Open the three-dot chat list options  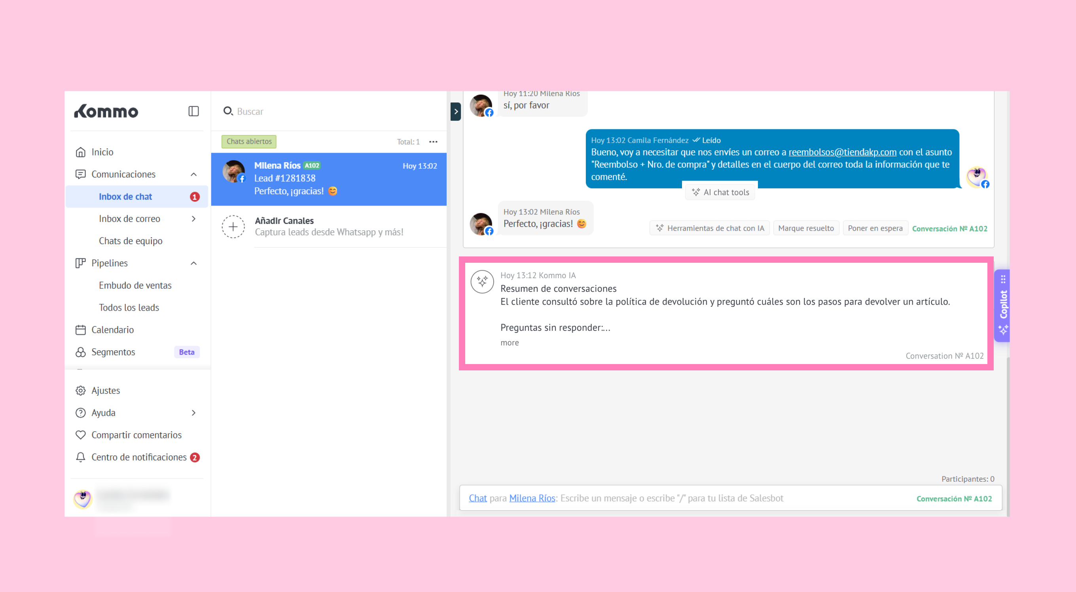pos(434,142)
